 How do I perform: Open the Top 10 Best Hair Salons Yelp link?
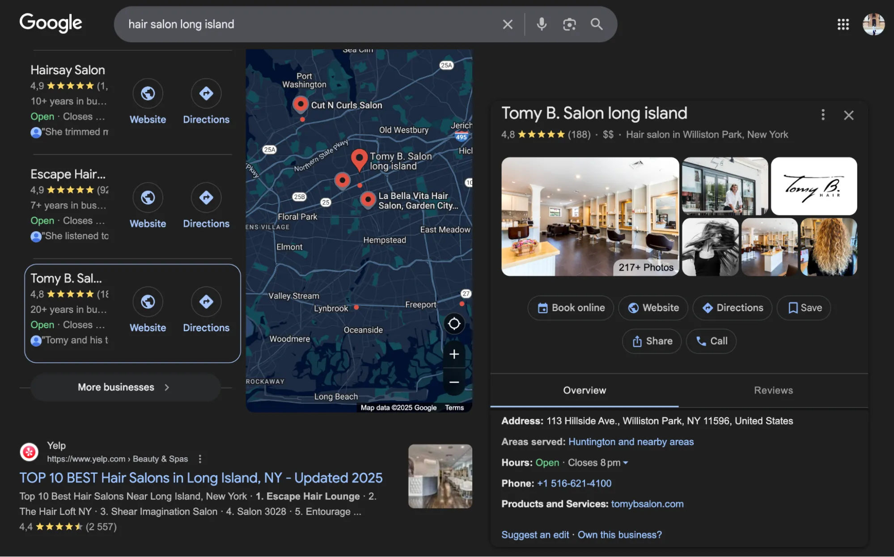point(200,477)
